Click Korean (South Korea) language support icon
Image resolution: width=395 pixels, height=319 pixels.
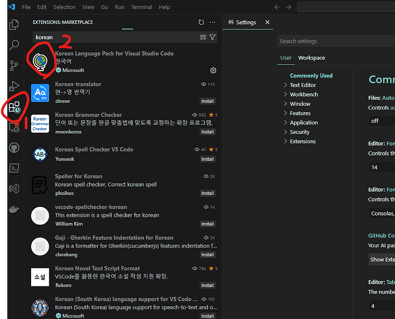(40, 308)
